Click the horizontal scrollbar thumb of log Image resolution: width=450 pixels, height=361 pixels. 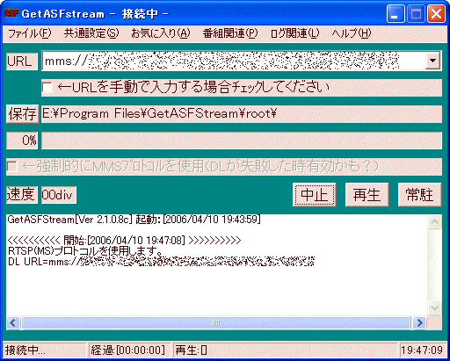(x=215, y=322)
